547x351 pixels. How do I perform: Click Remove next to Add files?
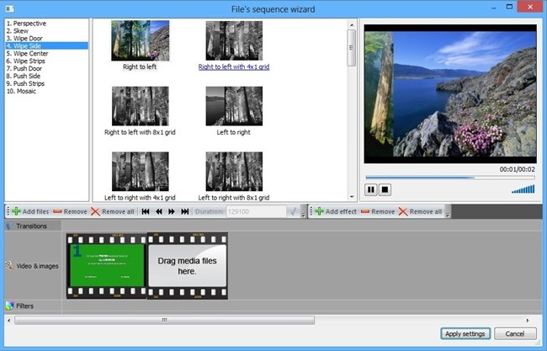(69, 213)
